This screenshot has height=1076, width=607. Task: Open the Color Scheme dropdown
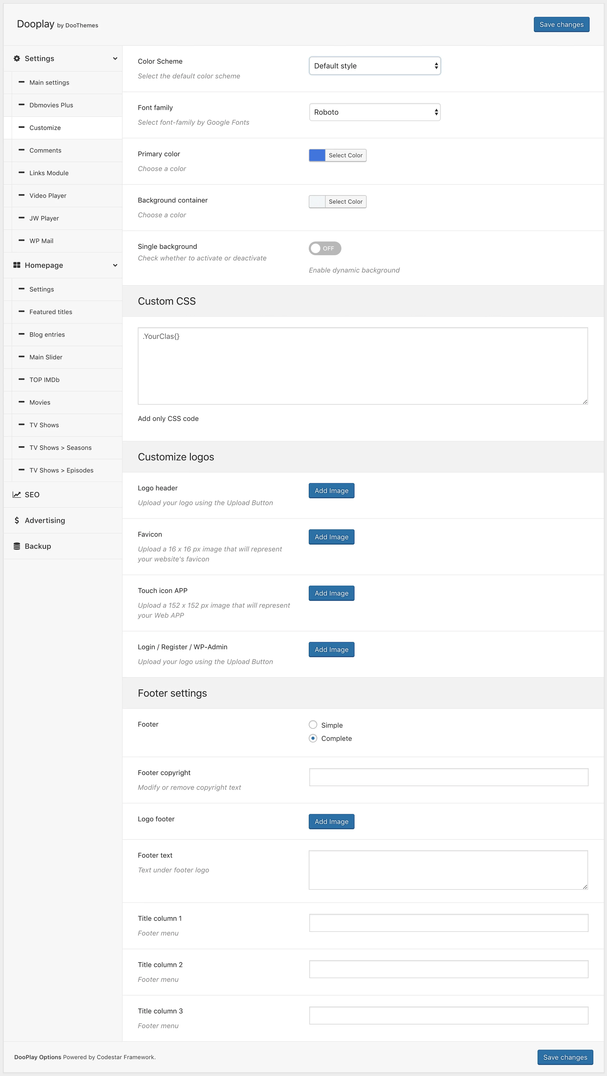374,65
